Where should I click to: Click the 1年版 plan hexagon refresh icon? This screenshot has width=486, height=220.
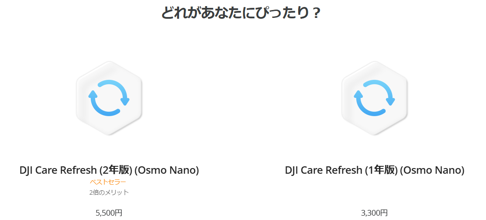click(375, 98)
